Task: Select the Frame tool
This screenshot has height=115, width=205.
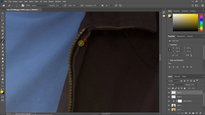Action: [3, 31]
